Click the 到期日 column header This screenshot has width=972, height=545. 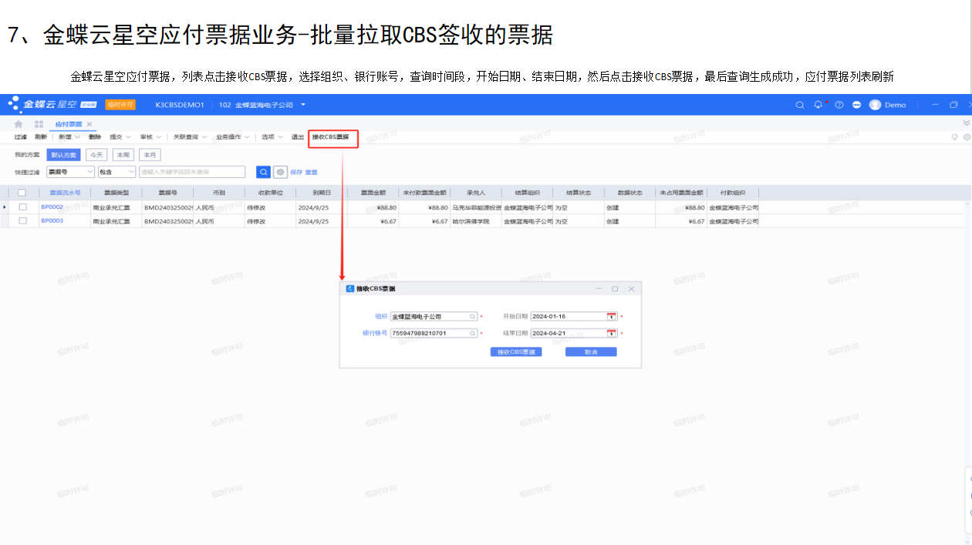point(322,193)
